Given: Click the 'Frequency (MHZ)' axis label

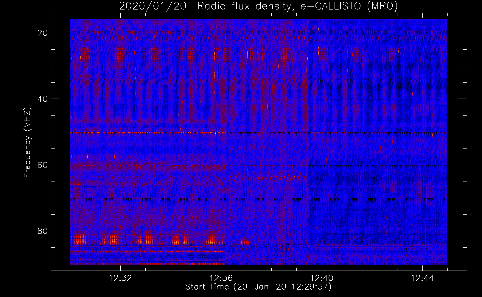Looking at the screenshot, I should (x=27, y=143).
